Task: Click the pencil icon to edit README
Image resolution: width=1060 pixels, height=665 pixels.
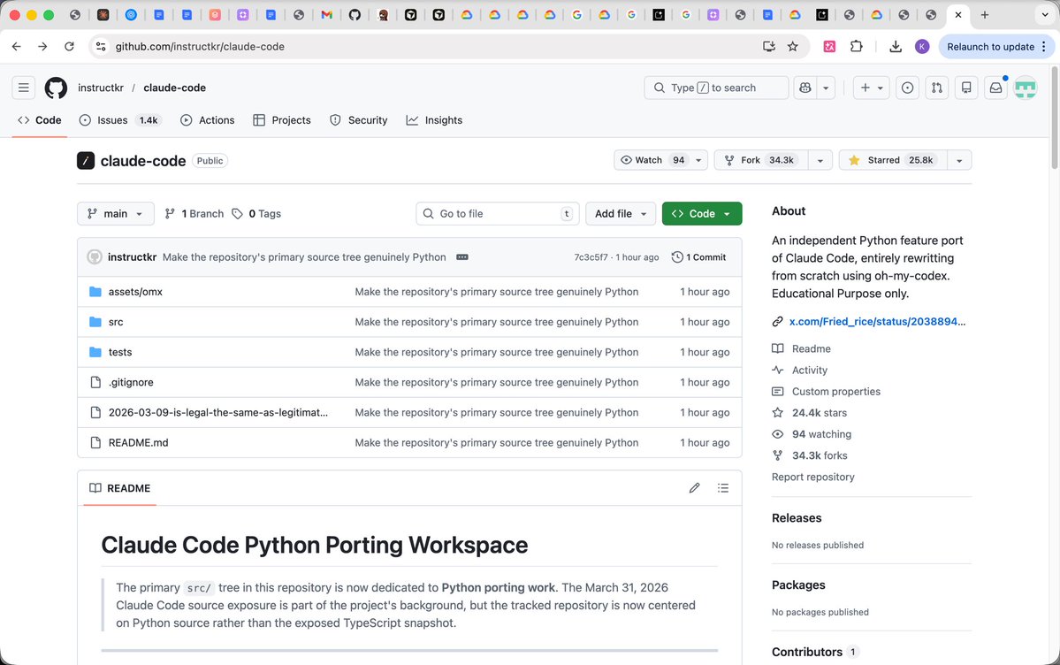Action: [694, 488]
